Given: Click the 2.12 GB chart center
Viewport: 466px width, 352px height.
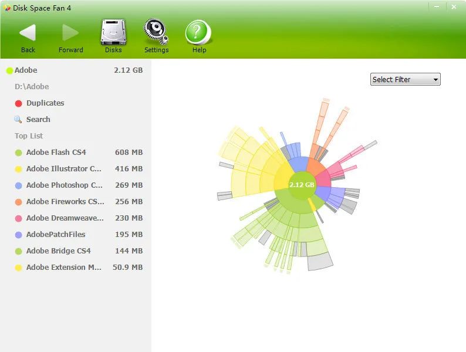Looking at the screenshot, I should 302,185.
